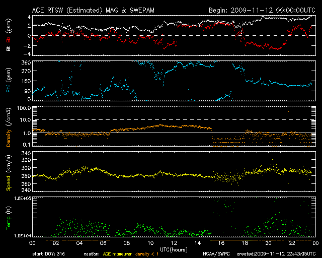
Task: Click the green "Temp (K)" axis label
Action: point(9,218)
